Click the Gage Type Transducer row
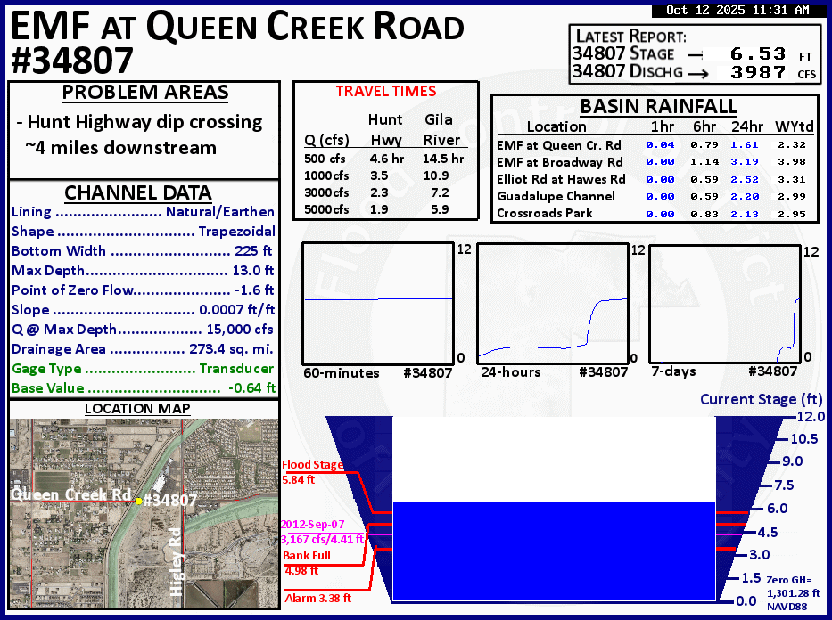Screen dimensions: 832x620 tap(143, 369)
